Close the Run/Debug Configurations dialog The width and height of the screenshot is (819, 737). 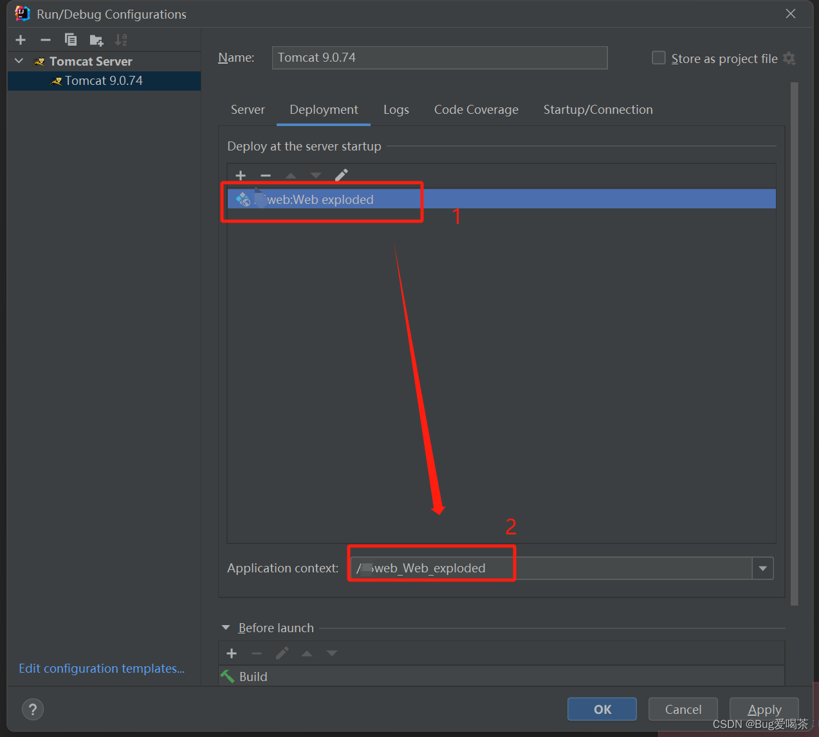click(x=791, y=14)
